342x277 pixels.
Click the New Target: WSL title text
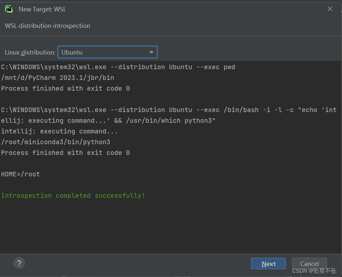point(42,9)
